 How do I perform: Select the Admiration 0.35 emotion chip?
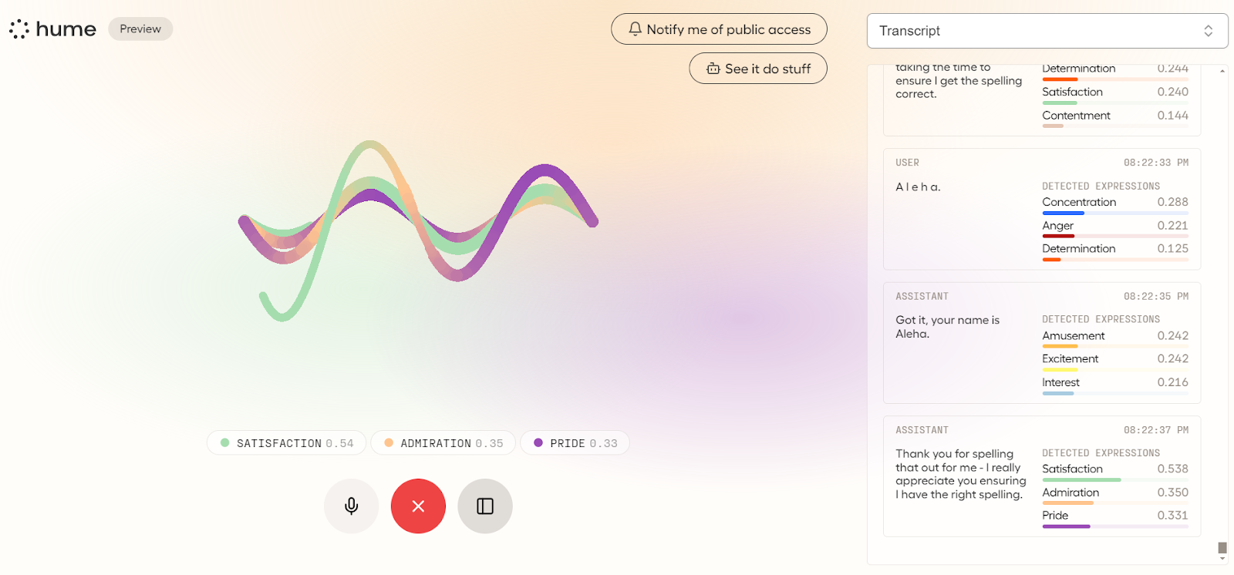[443, 443]
